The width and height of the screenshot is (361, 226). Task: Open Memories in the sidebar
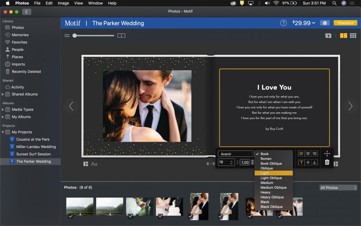pyautogui.click(x=17, y=35)
